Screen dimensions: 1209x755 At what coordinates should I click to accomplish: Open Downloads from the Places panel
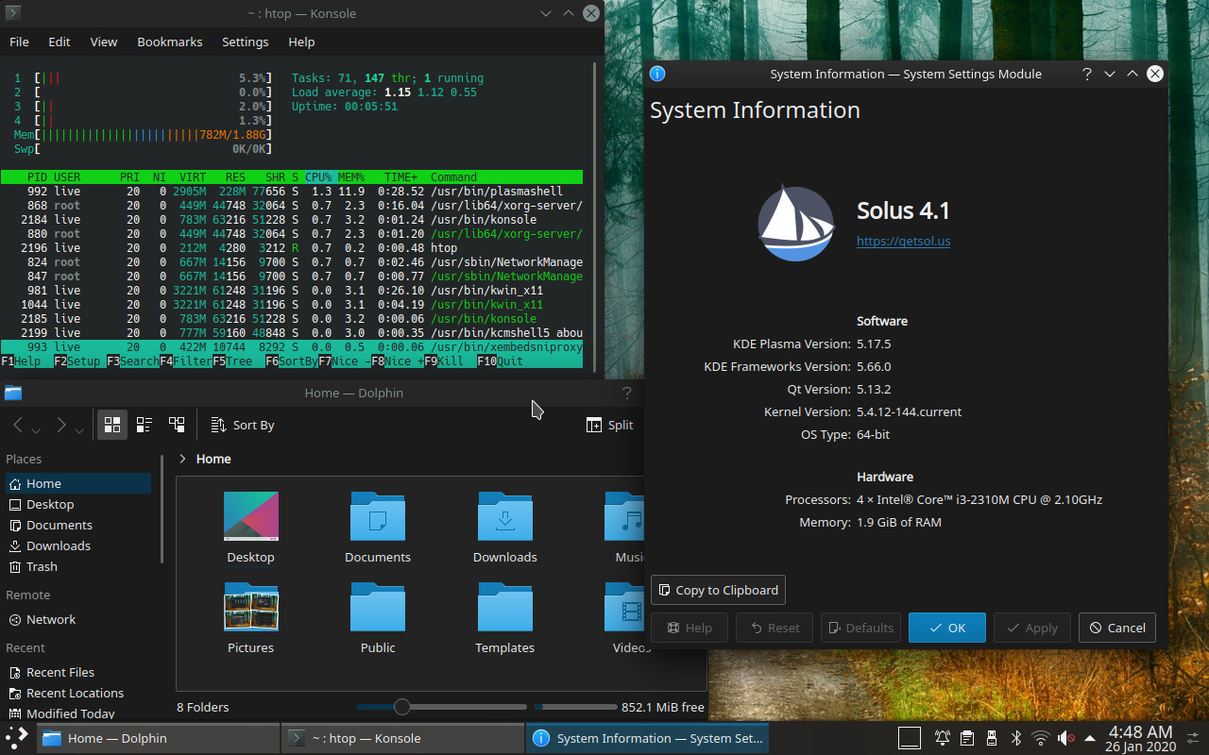[78, 545]
